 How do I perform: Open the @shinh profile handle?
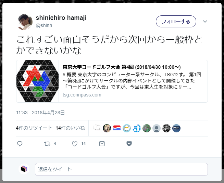44,25
